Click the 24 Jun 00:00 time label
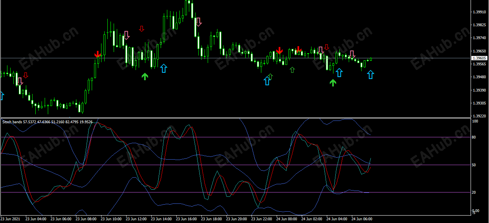This screenshot has width=489, height=223. [x=287, y=219]
